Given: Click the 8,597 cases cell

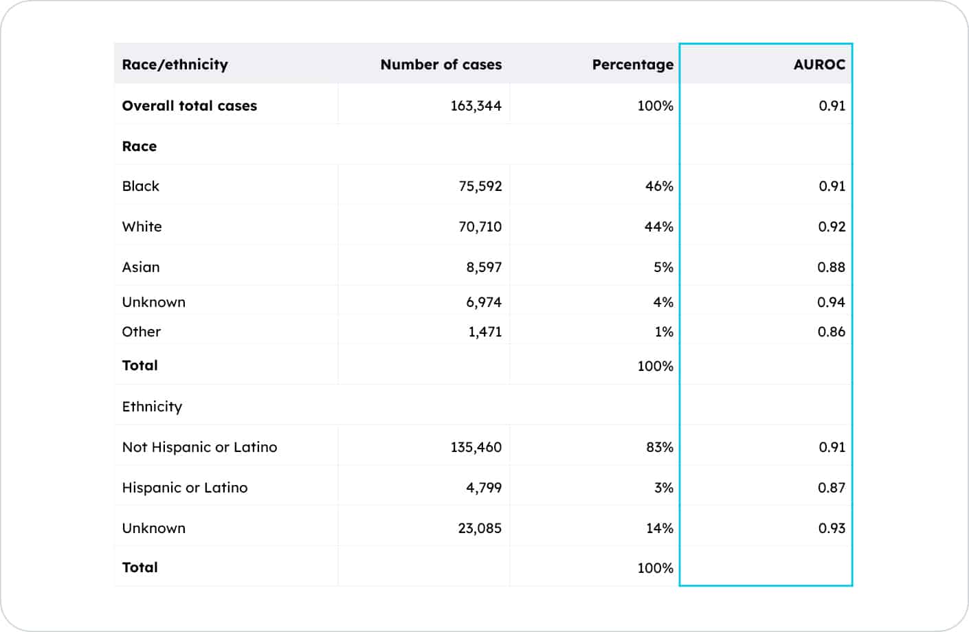Looking at the screenshot, I should (x=483, y=267).
